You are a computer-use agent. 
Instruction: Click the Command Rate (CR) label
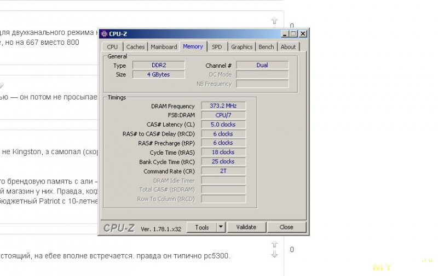click(x=169, y=171)
